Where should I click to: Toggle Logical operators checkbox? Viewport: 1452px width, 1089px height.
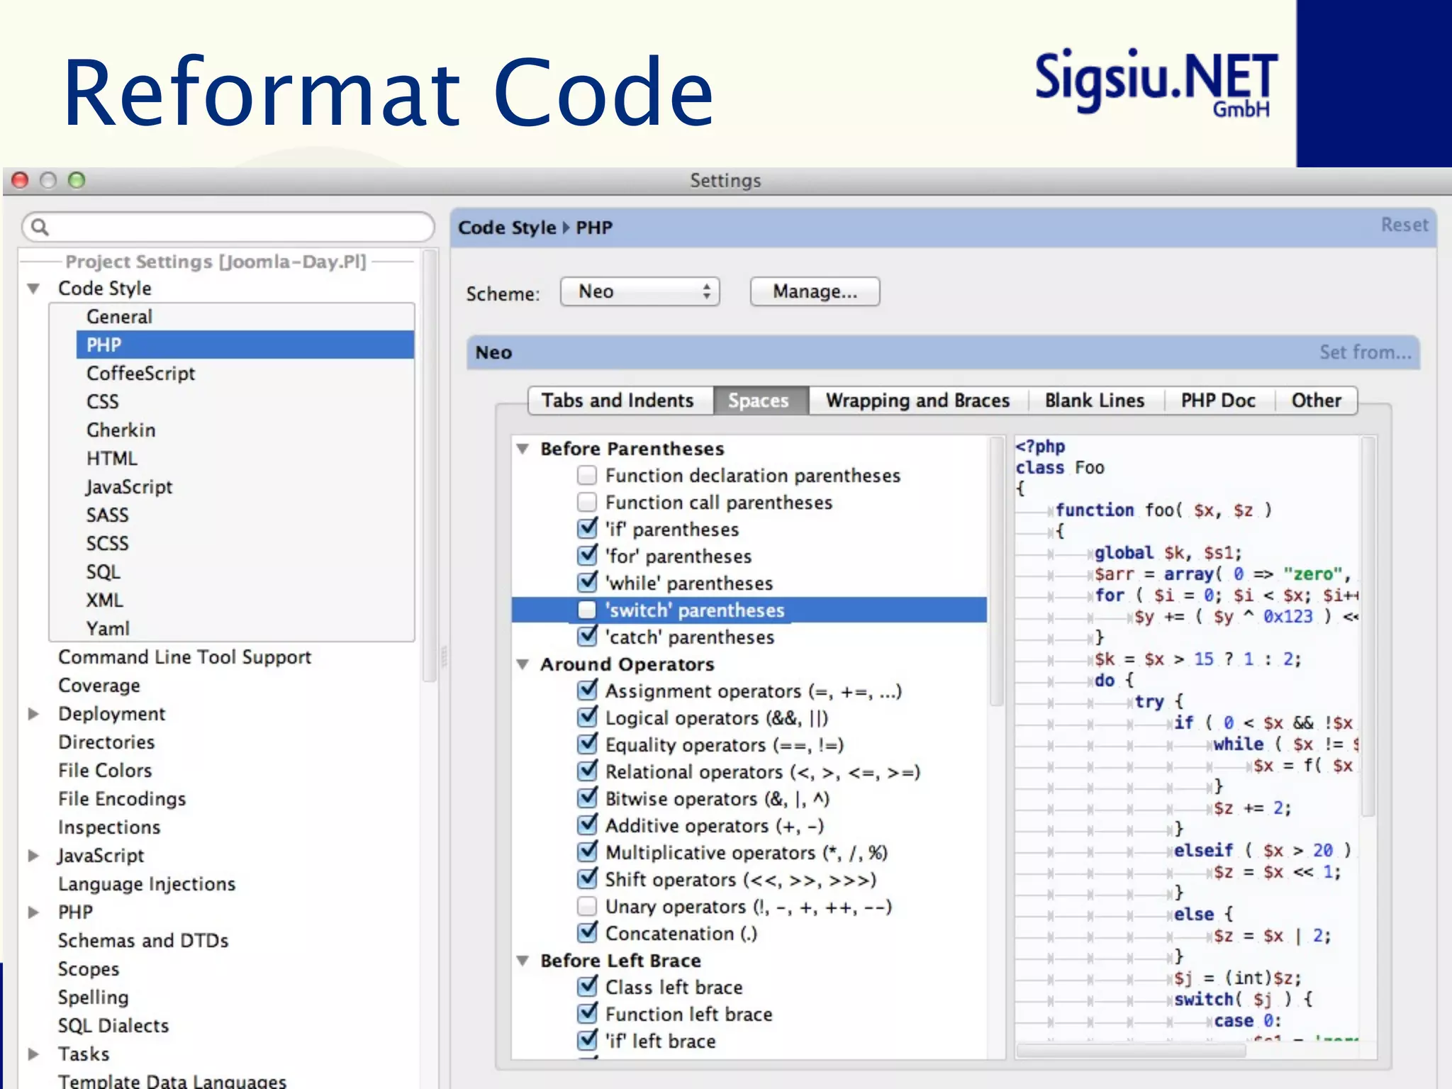(x=587, y=717)
